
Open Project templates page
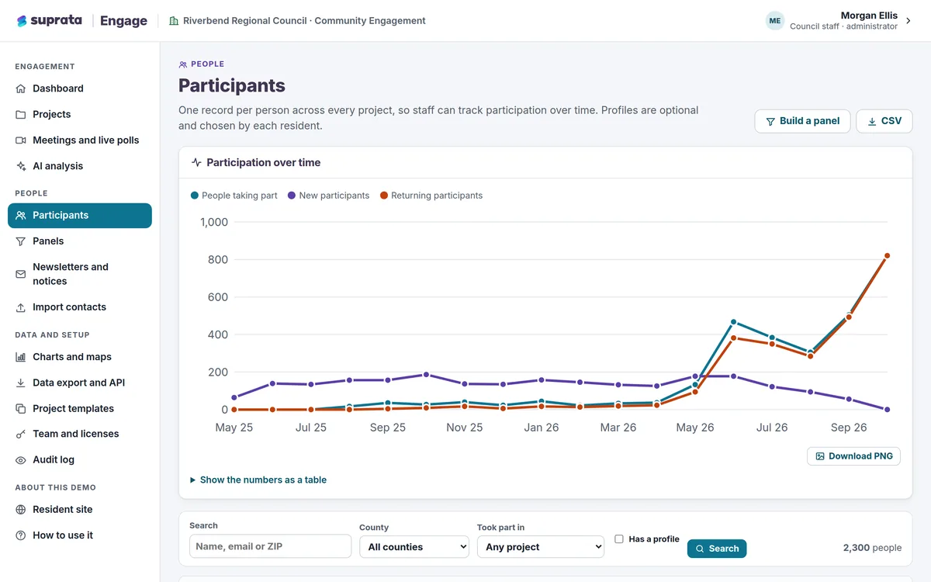(80, 408)
